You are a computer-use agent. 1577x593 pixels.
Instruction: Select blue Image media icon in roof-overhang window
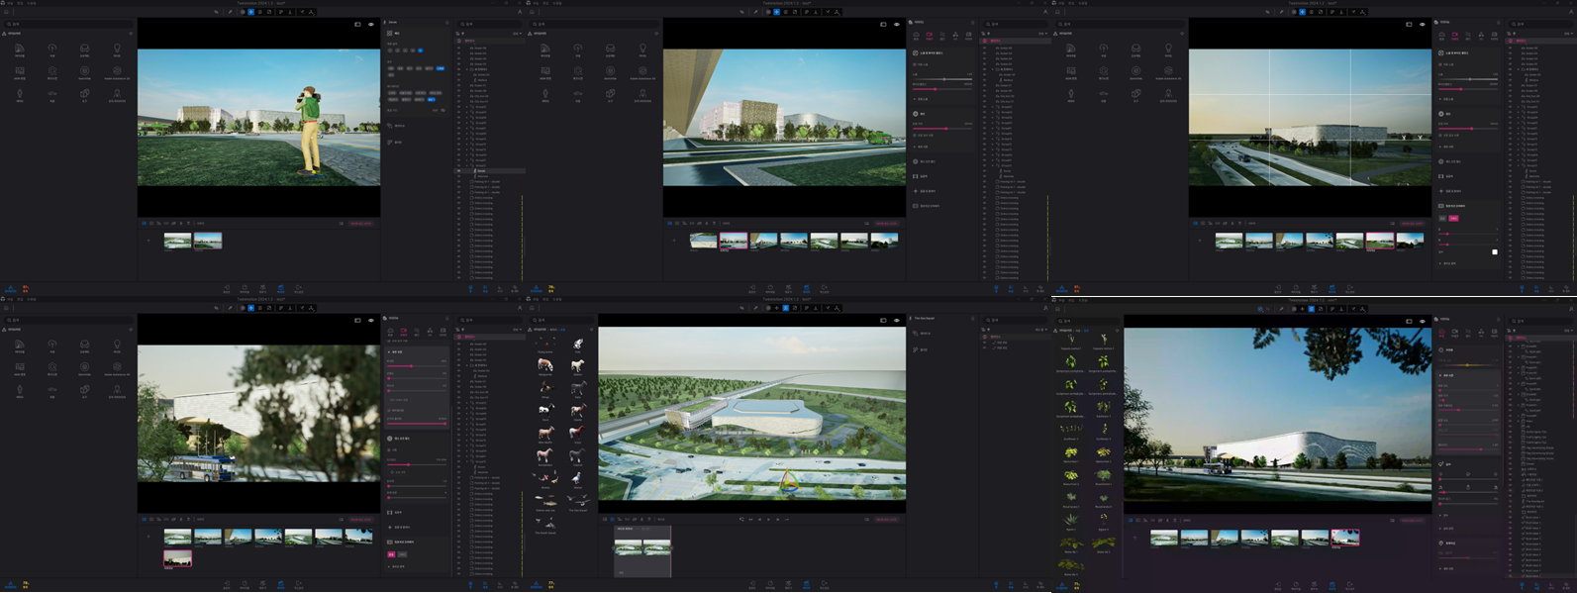click(x=670, y=224)
